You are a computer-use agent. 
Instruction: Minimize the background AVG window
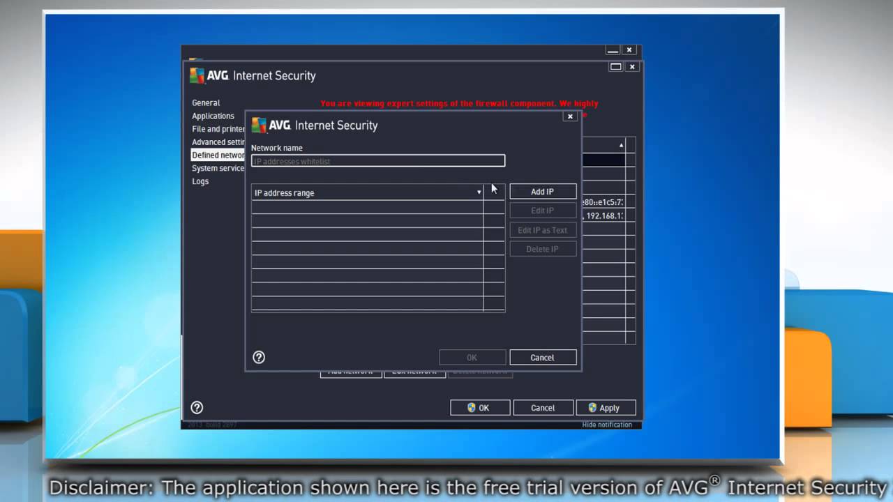pyautogui.click(x=613, y=50)
